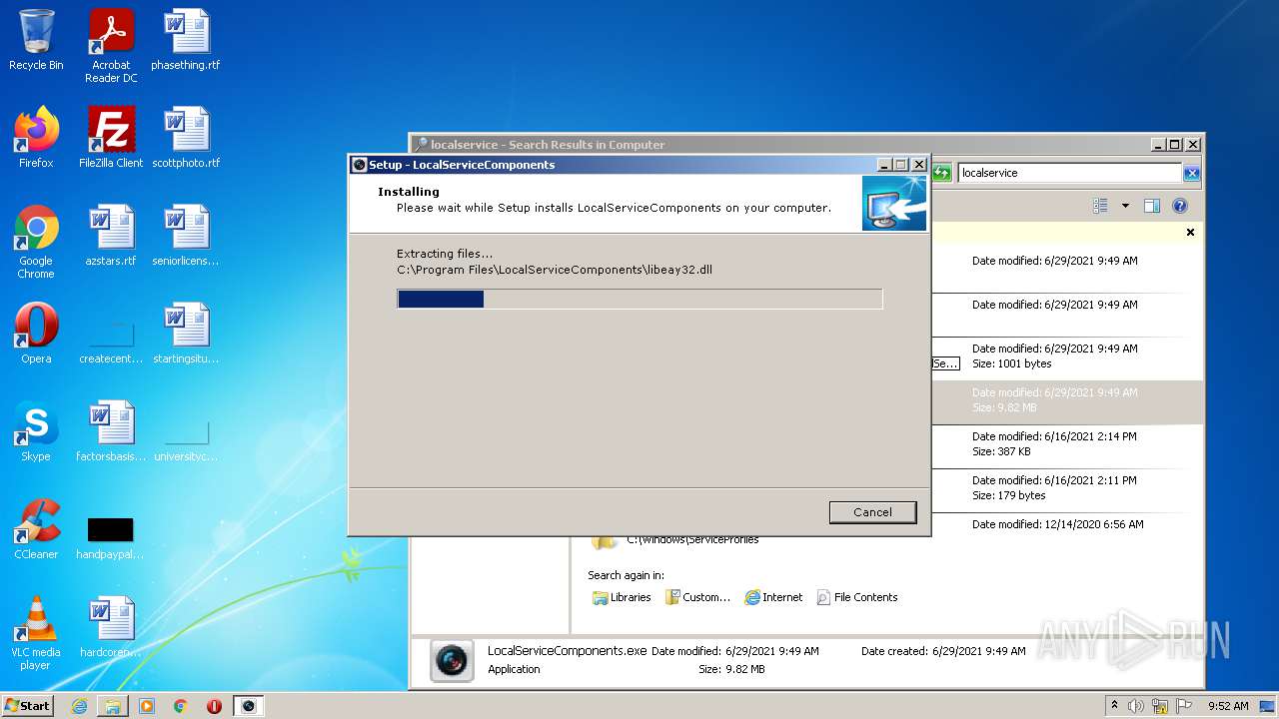Select phasething.rtf desktop file
This screenshot has height=719, width=1279.
pos(186,40)
